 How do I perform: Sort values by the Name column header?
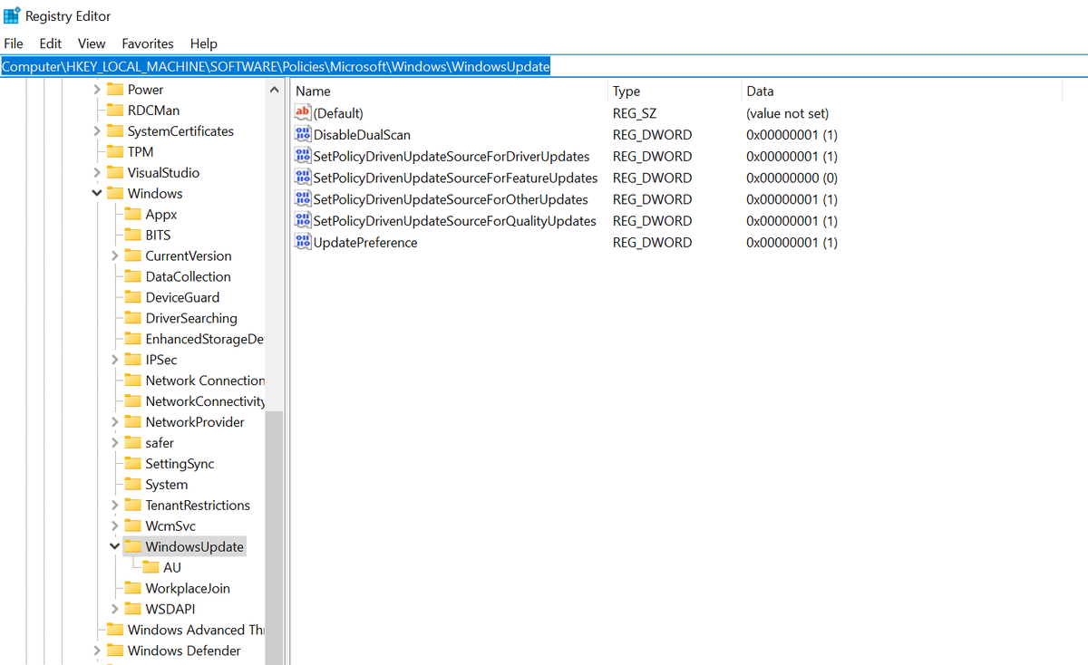(448, 92)
